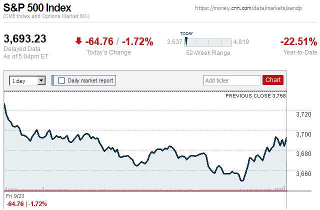Click the lowest point of the chart line
The image size is (320, 210).
(241, 180)
